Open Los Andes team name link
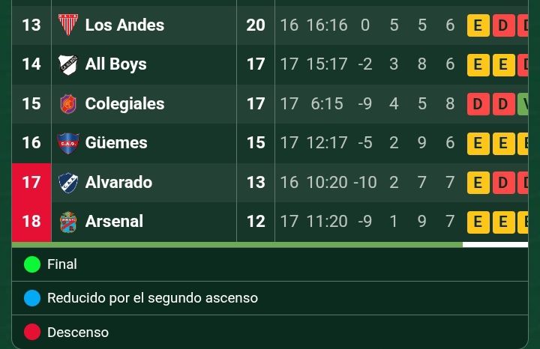This screenshot has height=349, width=540. [124, 25]
